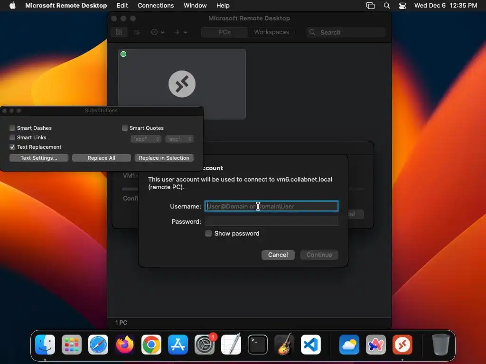The width and height of the screenshot is (486, 364).
Task: Open the Apple menu
Action: [x=12, y=5]
